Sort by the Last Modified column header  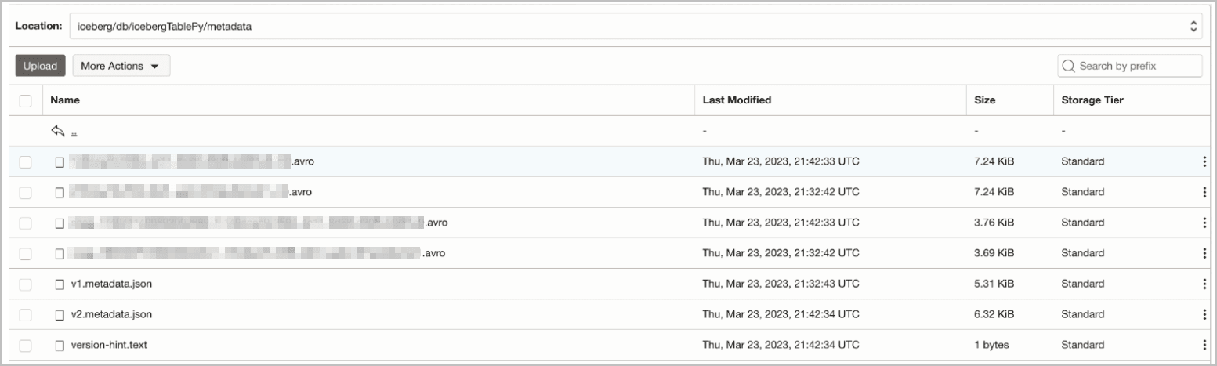737,100
